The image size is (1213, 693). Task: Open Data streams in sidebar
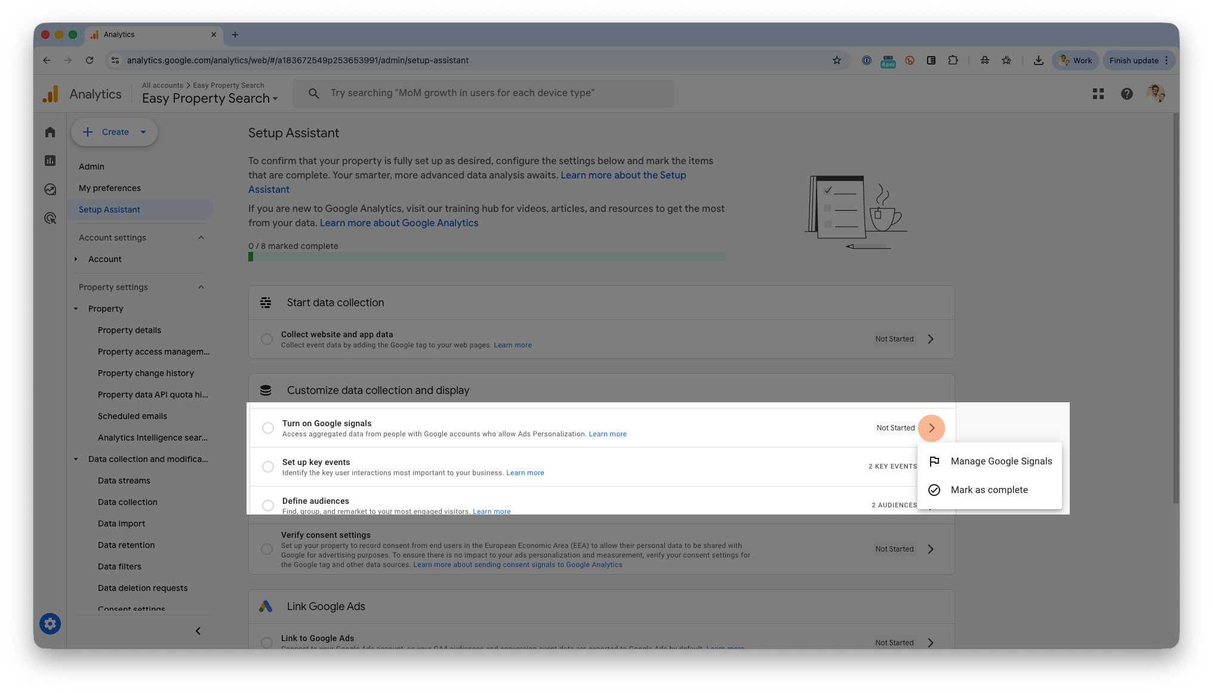coord(124,481)
